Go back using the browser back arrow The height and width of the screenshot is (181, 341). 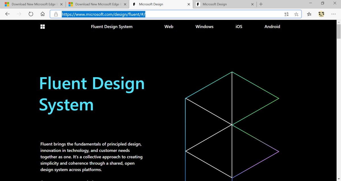[7, 14]
